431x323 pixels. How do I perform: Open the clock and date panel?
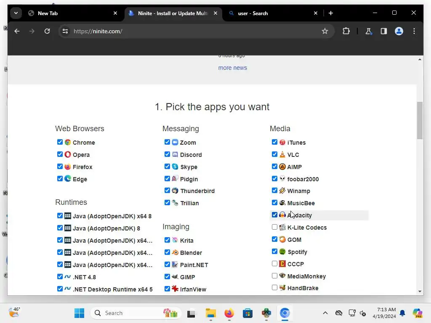tap(384, 313)
